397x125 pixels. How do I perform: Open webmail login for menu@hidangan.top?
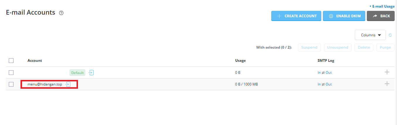point(68,84)
